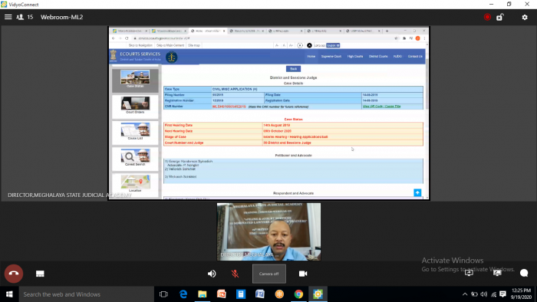Select Home in shared eCourts navigation
The image size is (537, 302).
311,57
